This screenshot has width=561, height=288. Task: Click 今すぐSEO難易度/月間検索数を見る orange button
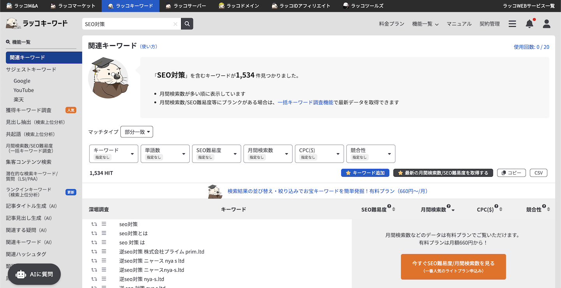click(x=453, y=267)
